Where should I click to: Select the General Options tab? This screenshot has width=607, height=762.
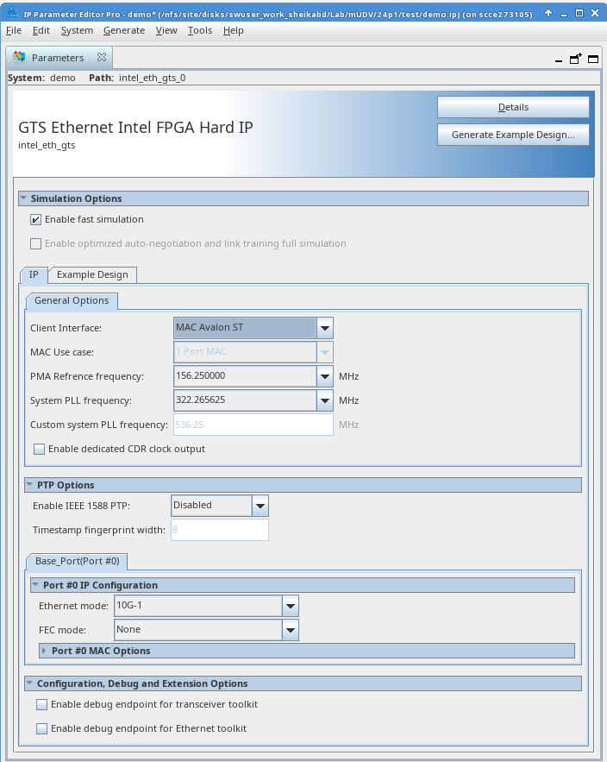tap(72, 301)
